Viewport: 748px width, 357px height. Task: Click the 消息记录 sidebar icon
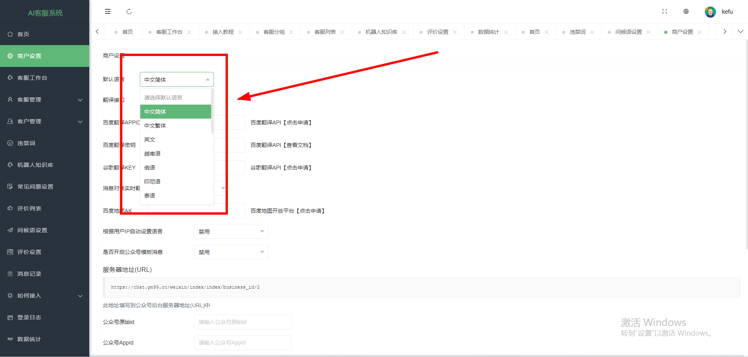[10, 274]
